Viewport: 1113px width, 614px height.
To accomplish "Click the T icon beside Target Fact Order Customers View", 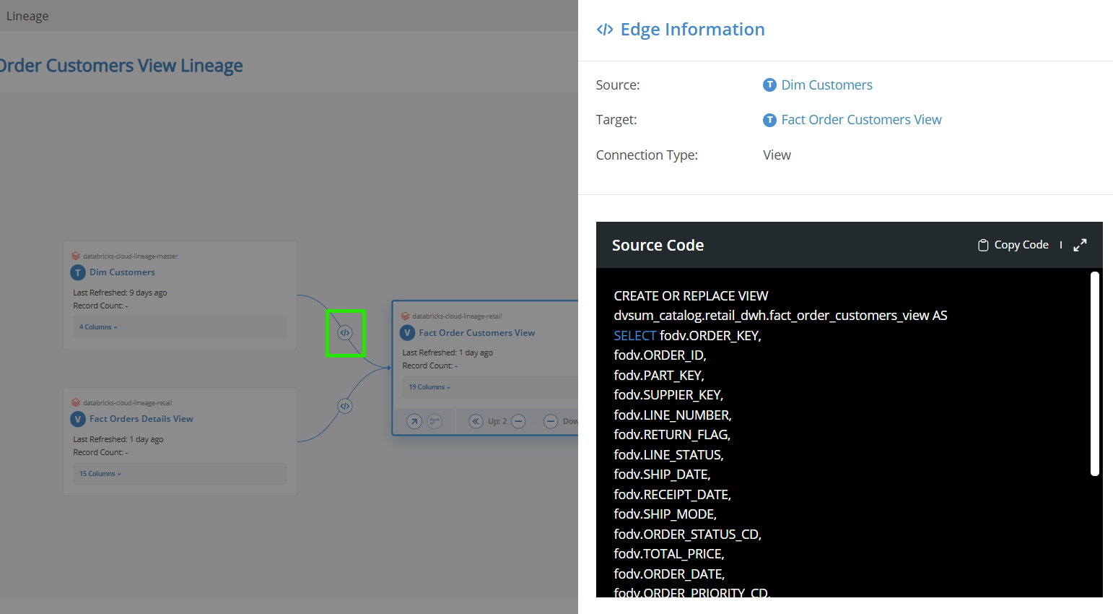I will point(769,120).
